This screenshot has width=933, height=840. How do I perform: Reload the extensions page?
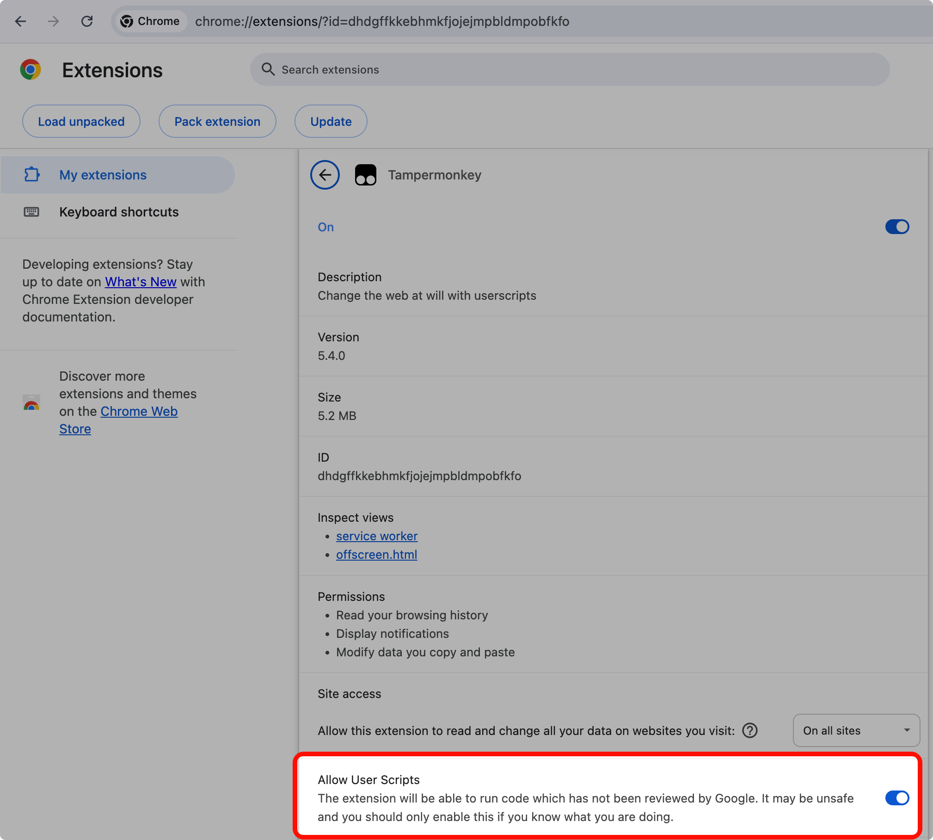pyautogui.click(x=87, y=21)
